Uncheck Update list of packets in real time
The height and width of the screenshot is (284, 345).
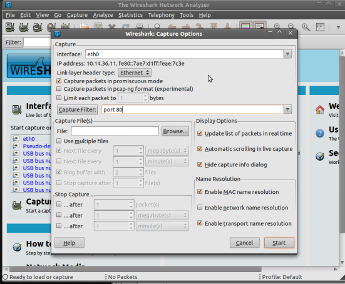pos(200,133)
